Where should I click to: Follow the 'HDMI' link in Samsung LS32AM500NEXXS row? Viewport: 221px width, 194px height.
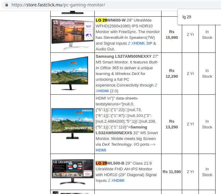(x=101, y=150)
